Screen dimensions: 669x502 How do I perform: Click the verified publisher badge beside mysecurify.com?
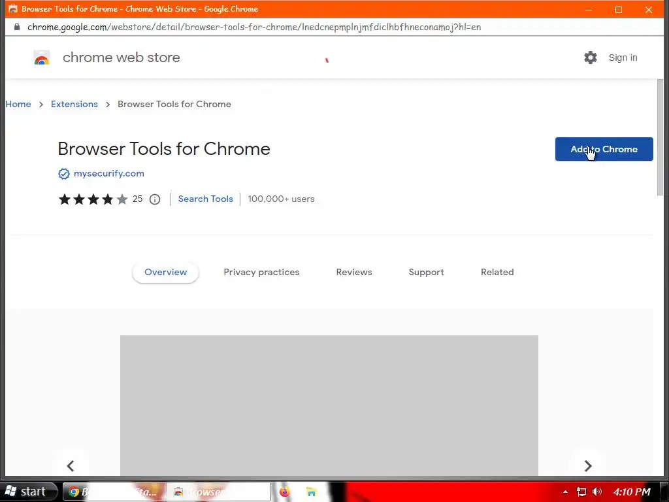[63, 174]
